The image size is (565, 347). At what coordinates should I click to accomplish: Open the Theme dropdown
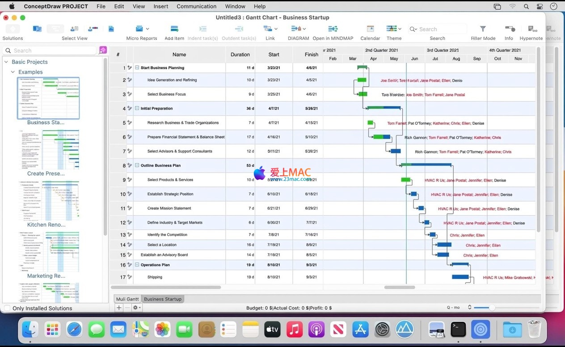tap(394, 29)
